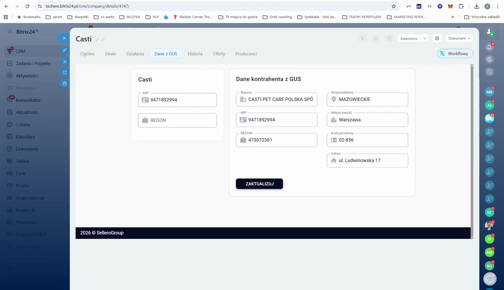
Task: Click the browser address bar URL
Action: (87, 6)
